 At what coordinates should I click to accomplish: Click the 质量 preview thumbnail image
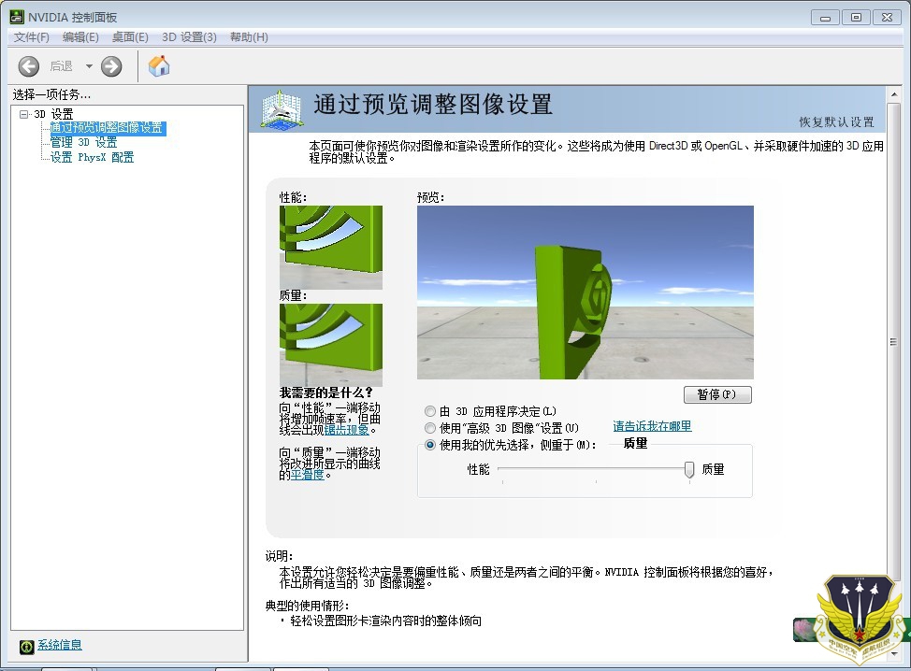tap(330, 344)
